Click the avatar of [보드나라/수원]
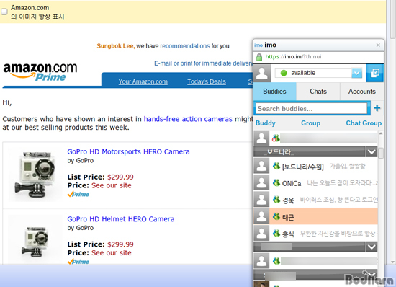This screenshot has height=287, width=396. point(261,166)
